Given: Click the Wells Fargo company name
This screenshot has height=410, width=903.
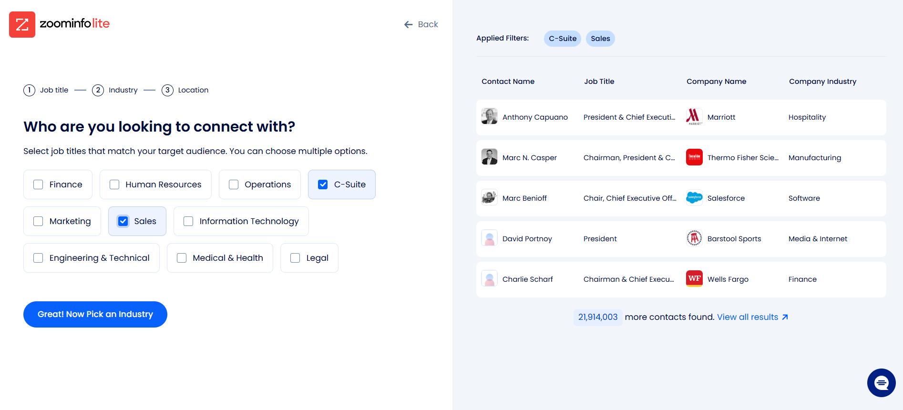Looking at the screenshot, I should click(x=728, y=279).
